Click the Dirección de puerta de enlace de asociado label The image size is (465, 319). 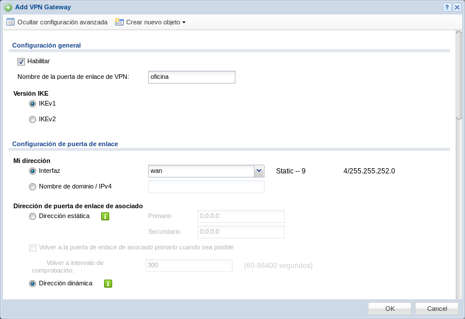pyautogui.click(x=78, y=206)
